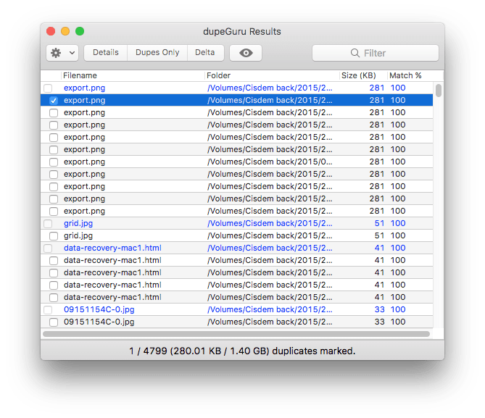
Task: Select the blue grid.jpg filename
Action: [78, 224]
